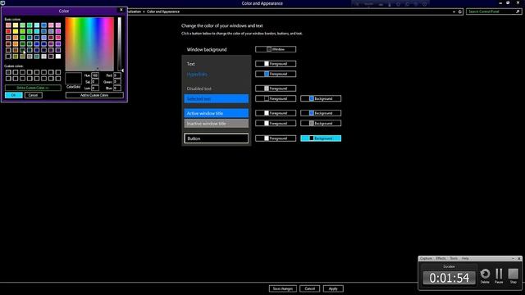The width and height of the screenshot is (525, 295).
Task: Change the Selected text foreground color
Action: tap(276, 98)
